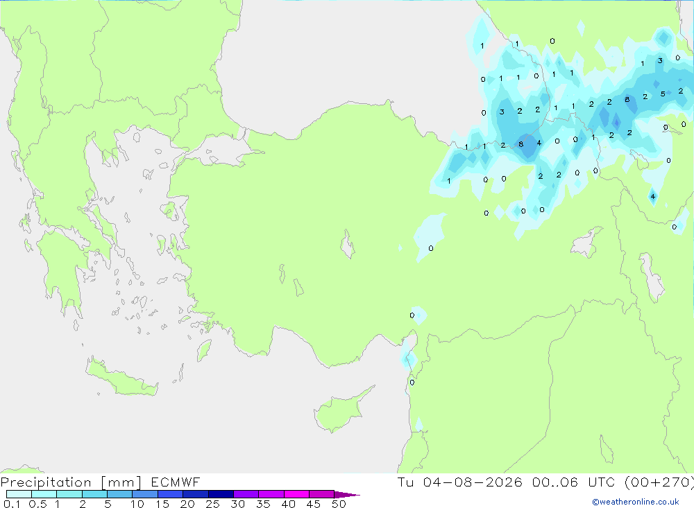Image resolution: width=694 pixels, height=508 pixels.
Task: Click the legend scale label "50"
Action: click(339, 504)
